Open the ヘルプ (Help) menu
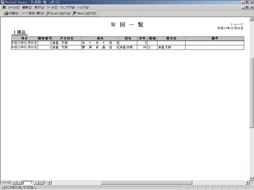 (x=83, y=8)
